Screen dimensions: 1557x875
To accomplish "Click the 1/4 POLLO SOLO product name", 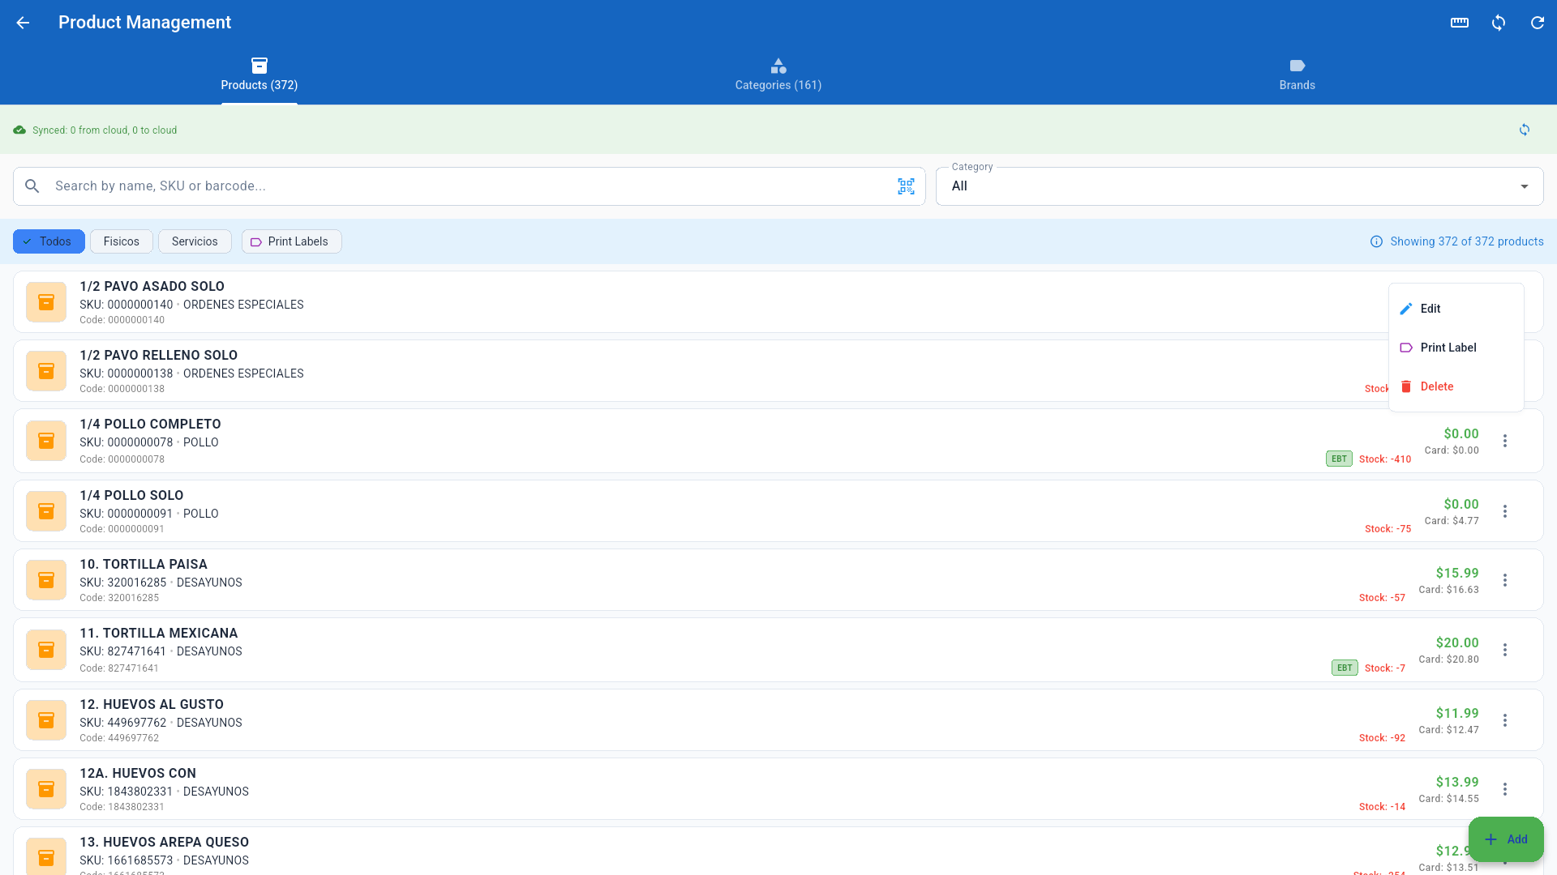I will tap(131, 495).
